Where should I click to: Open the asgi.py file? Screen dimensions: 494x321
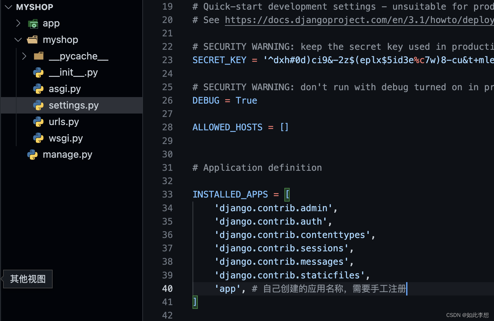tap(65, 89)
